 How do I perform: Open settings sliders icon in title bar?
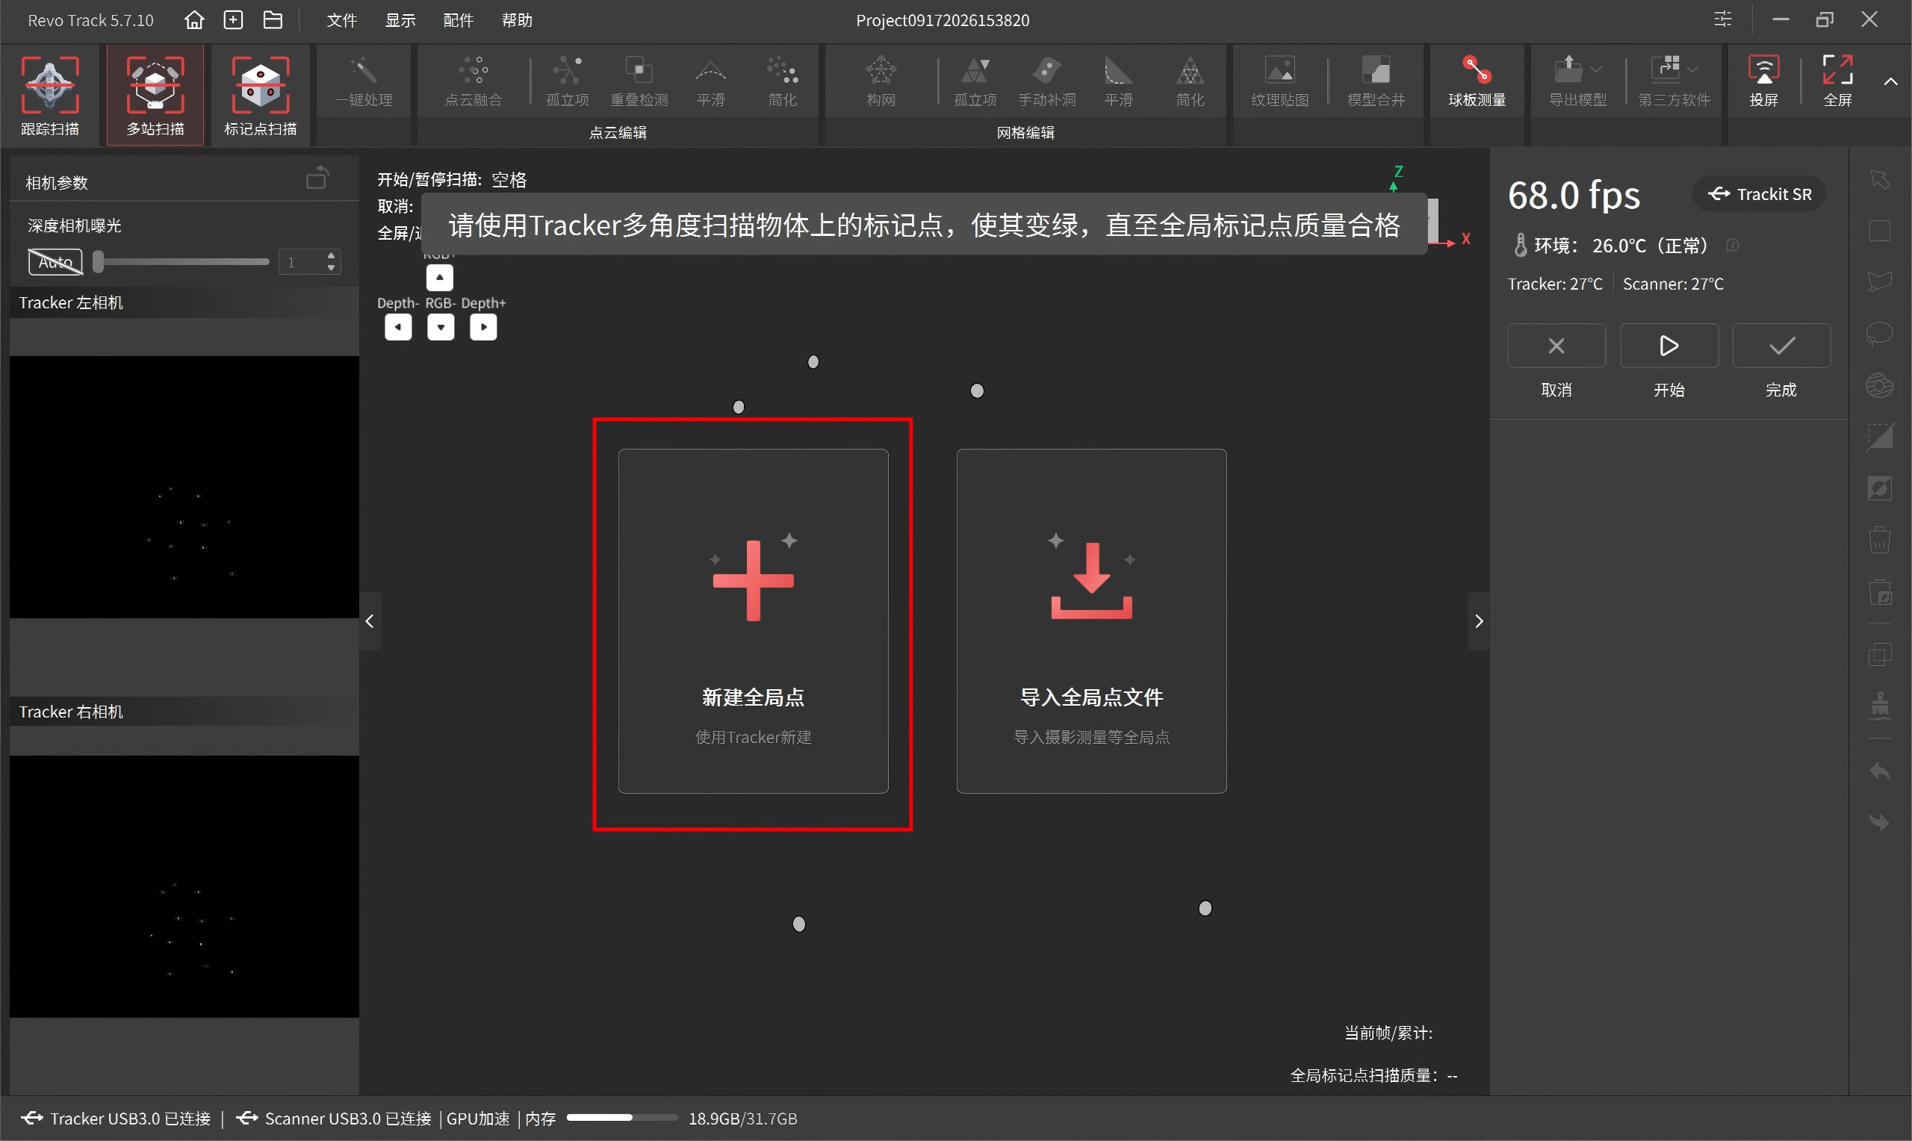coord(1723,19)
